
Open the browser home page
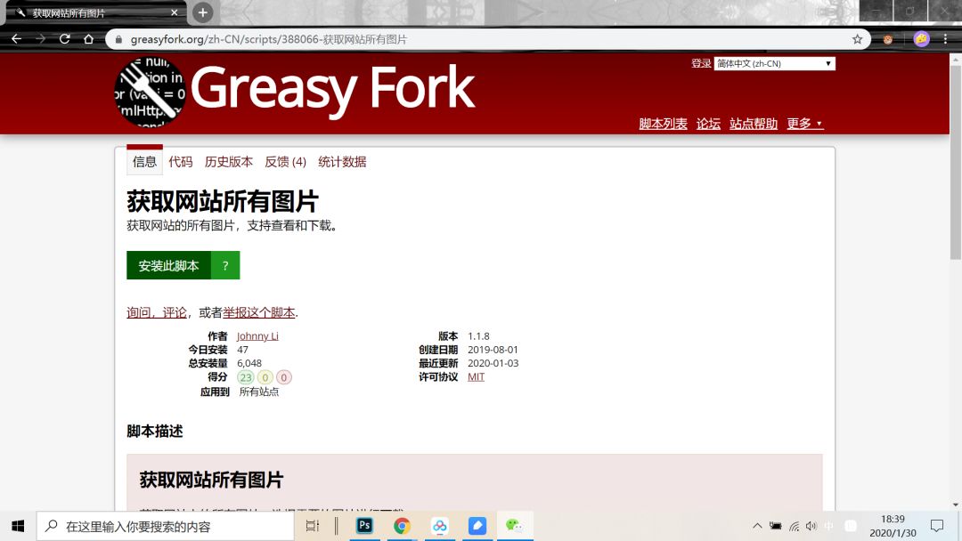[x=88, y=39]
